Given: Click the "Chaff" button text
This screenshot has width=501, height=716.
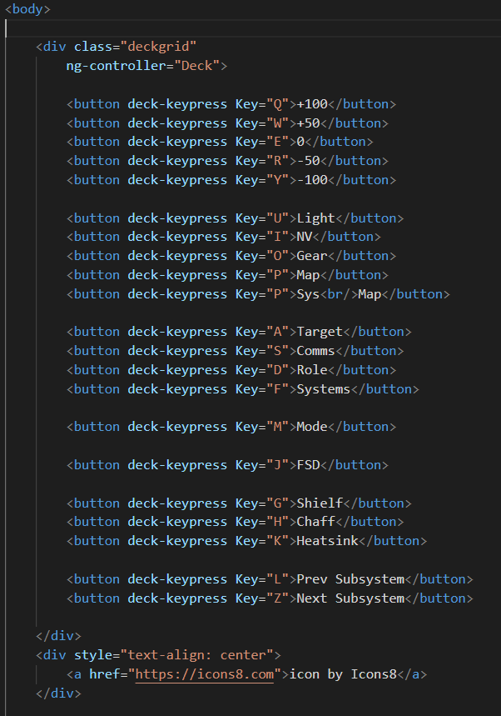Looking at the screenshot, I should [315, 522].
